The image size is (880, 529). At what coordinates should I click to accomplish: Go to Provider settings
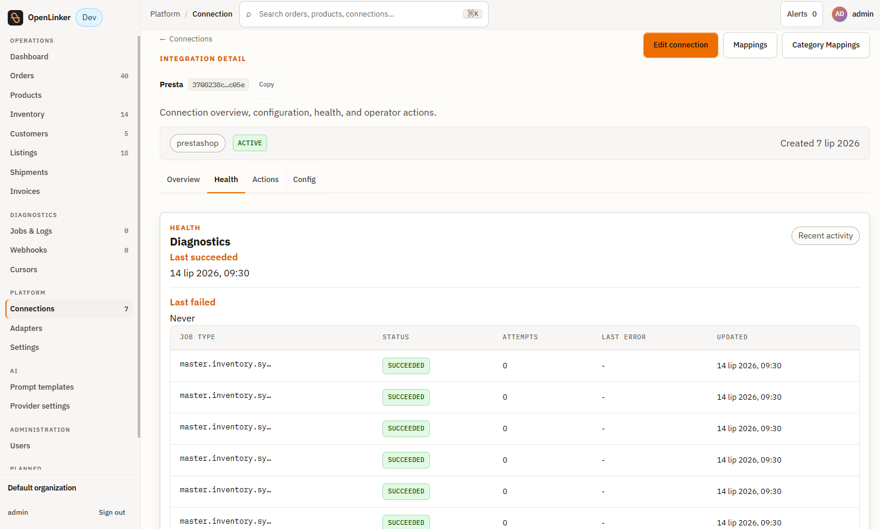point(69,406)
